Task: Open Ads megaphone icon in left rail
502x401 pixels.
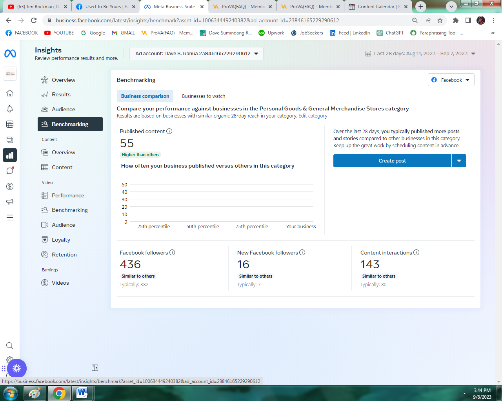Action: (x=10, y=202)
